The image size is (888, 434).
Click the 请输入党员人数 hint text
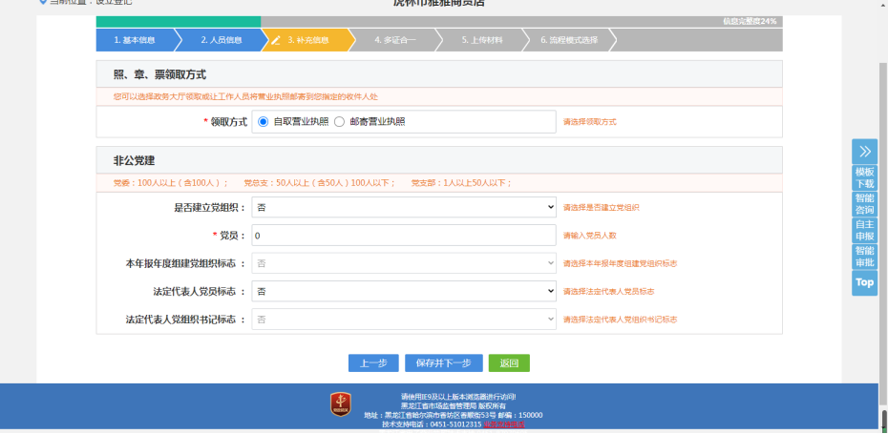(589, 236)
